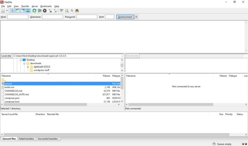Image resolution: width=248 pixels, height=146 pixels.
Task: Open the Bookmarks menu
Action: click(46, 6)
